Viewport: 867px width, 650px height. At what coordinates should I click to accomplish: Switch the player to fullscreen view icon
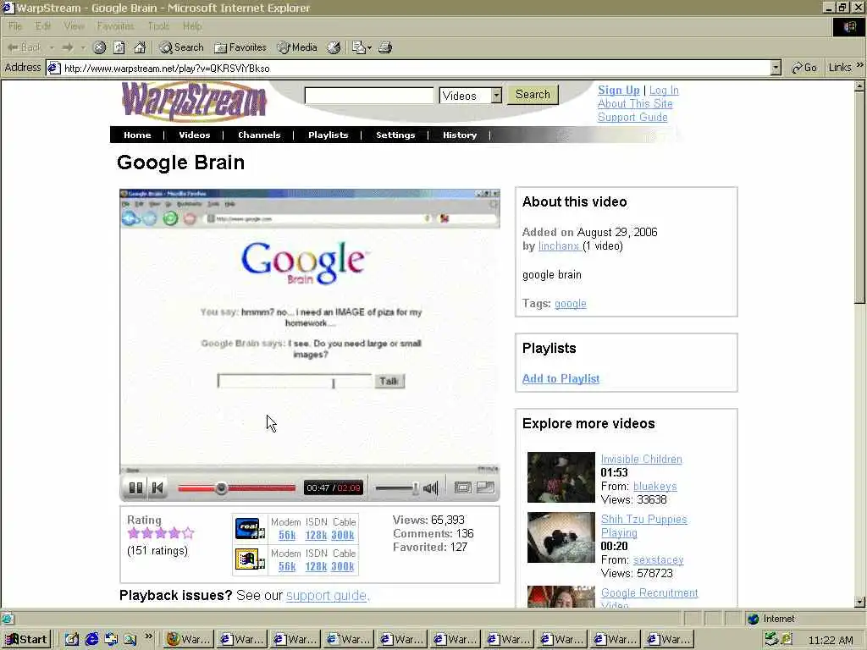tap(462, 487)
